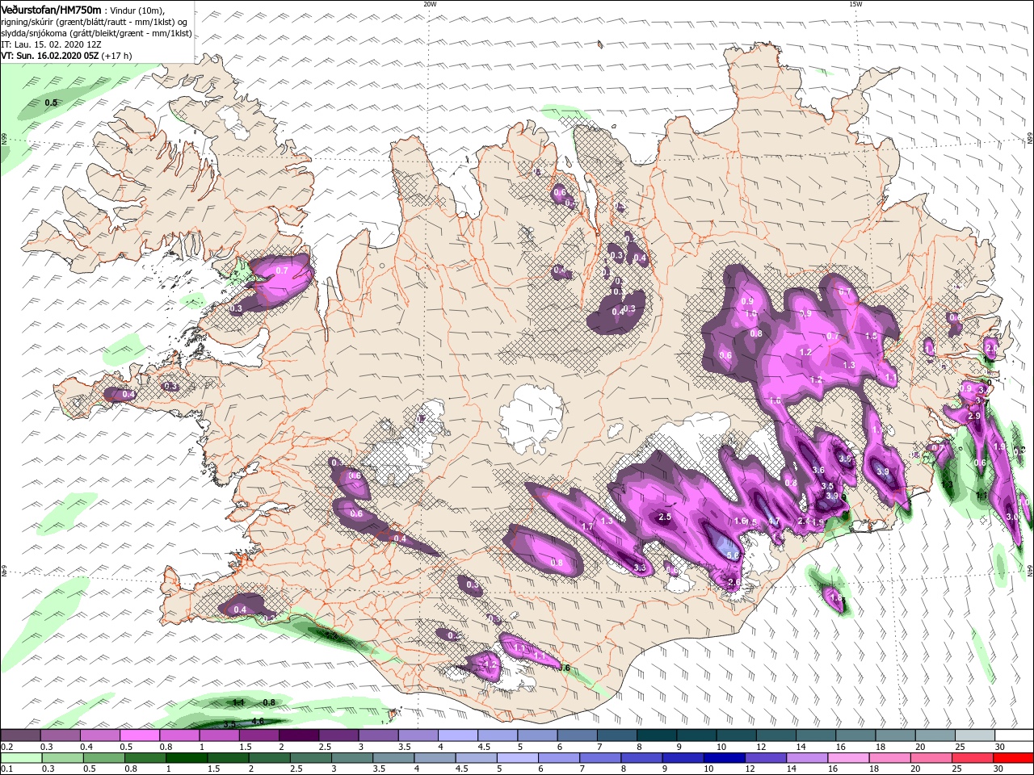
Task: Select the darkest green 1–1.5 swatch in the lower legend row
Action: (187, 758)
